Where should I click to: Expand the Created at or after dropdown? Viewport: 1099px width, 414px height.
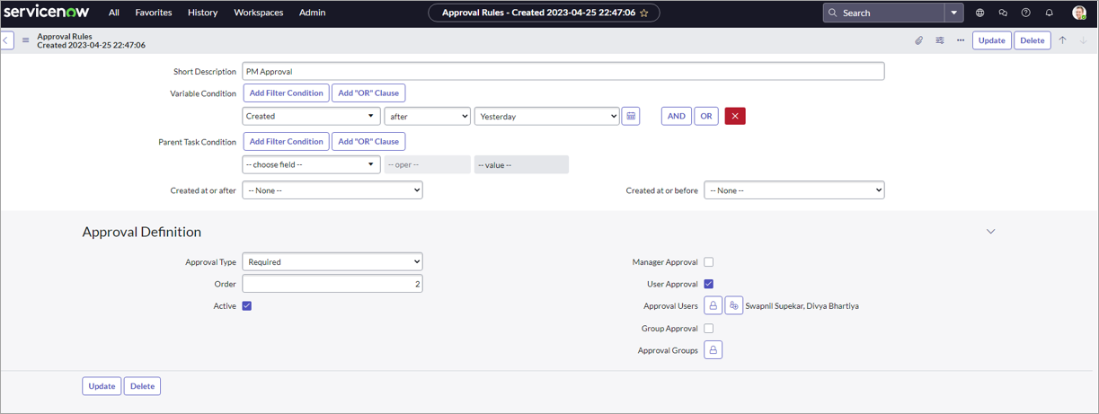click(x=332, y=190)
